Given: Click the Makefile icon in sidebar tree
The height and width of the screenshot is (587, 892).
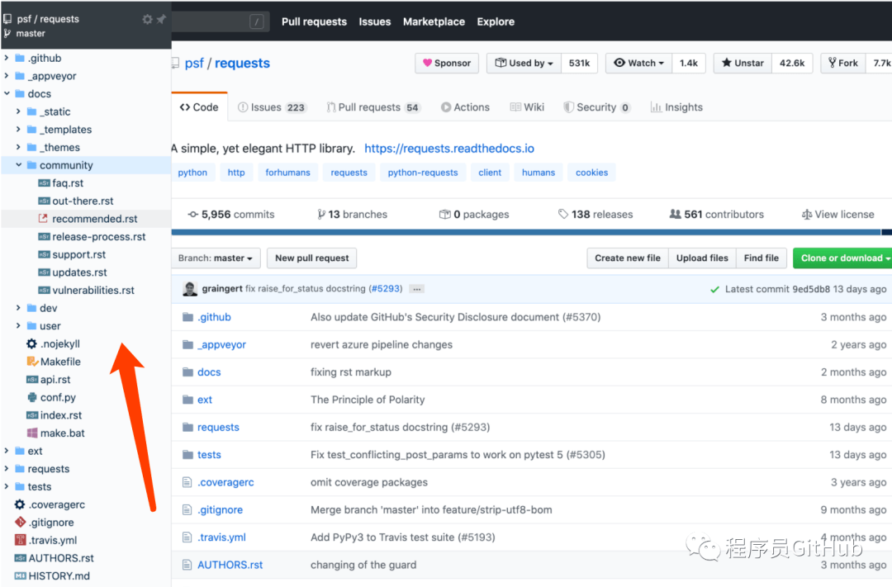Looking at the screenshot, I should pos(32,362).
